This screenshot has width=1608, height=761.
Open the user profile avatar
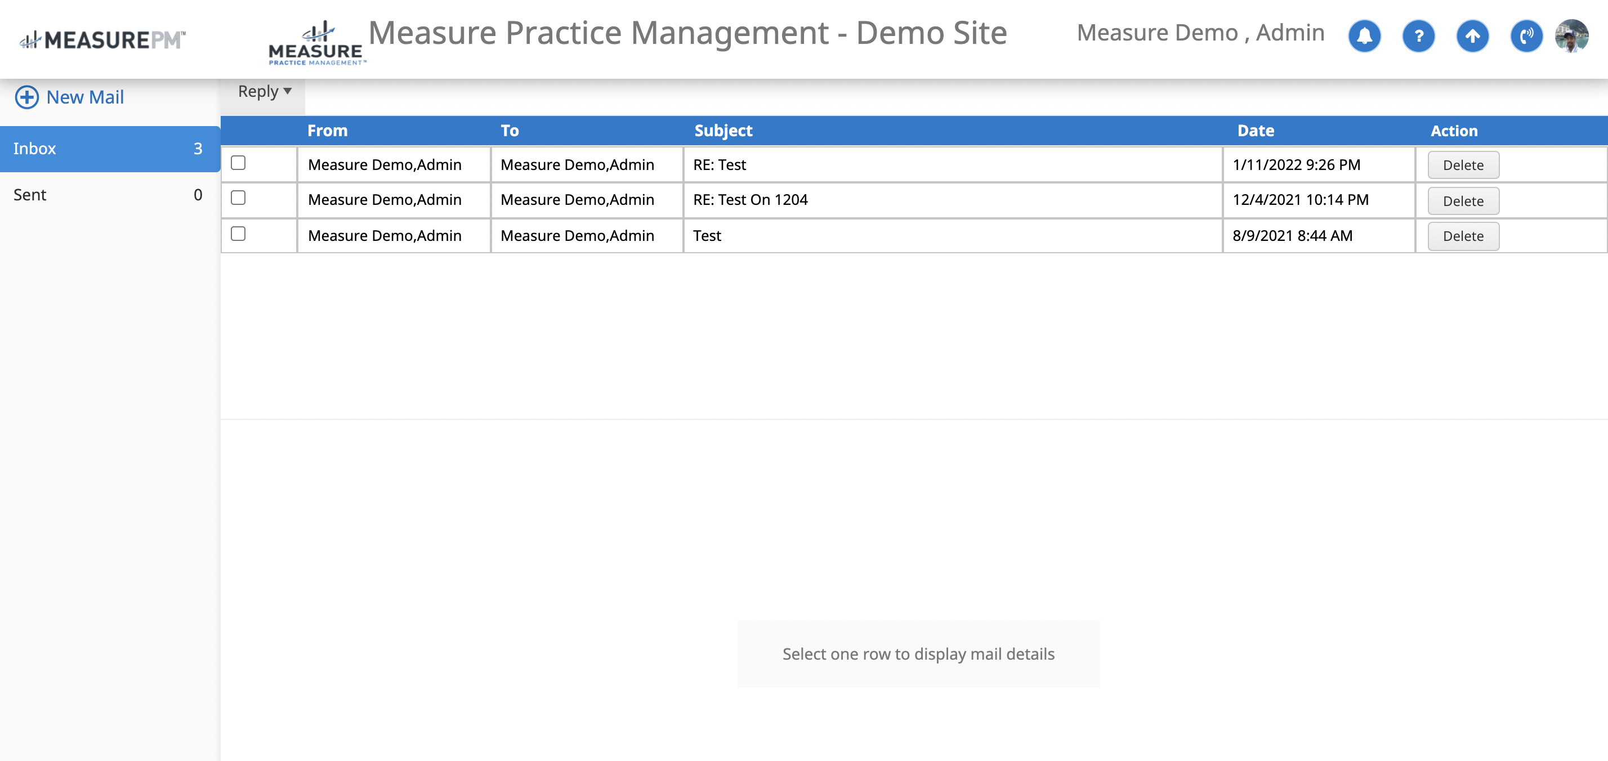[1571, 36]
